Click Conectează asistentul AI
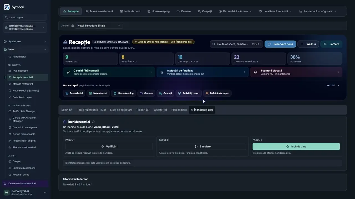This screenshot has height=199, width=355. [25, 184]
